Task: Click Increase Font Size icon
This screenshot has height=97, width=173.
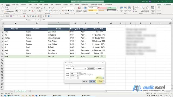Action: 32,8
